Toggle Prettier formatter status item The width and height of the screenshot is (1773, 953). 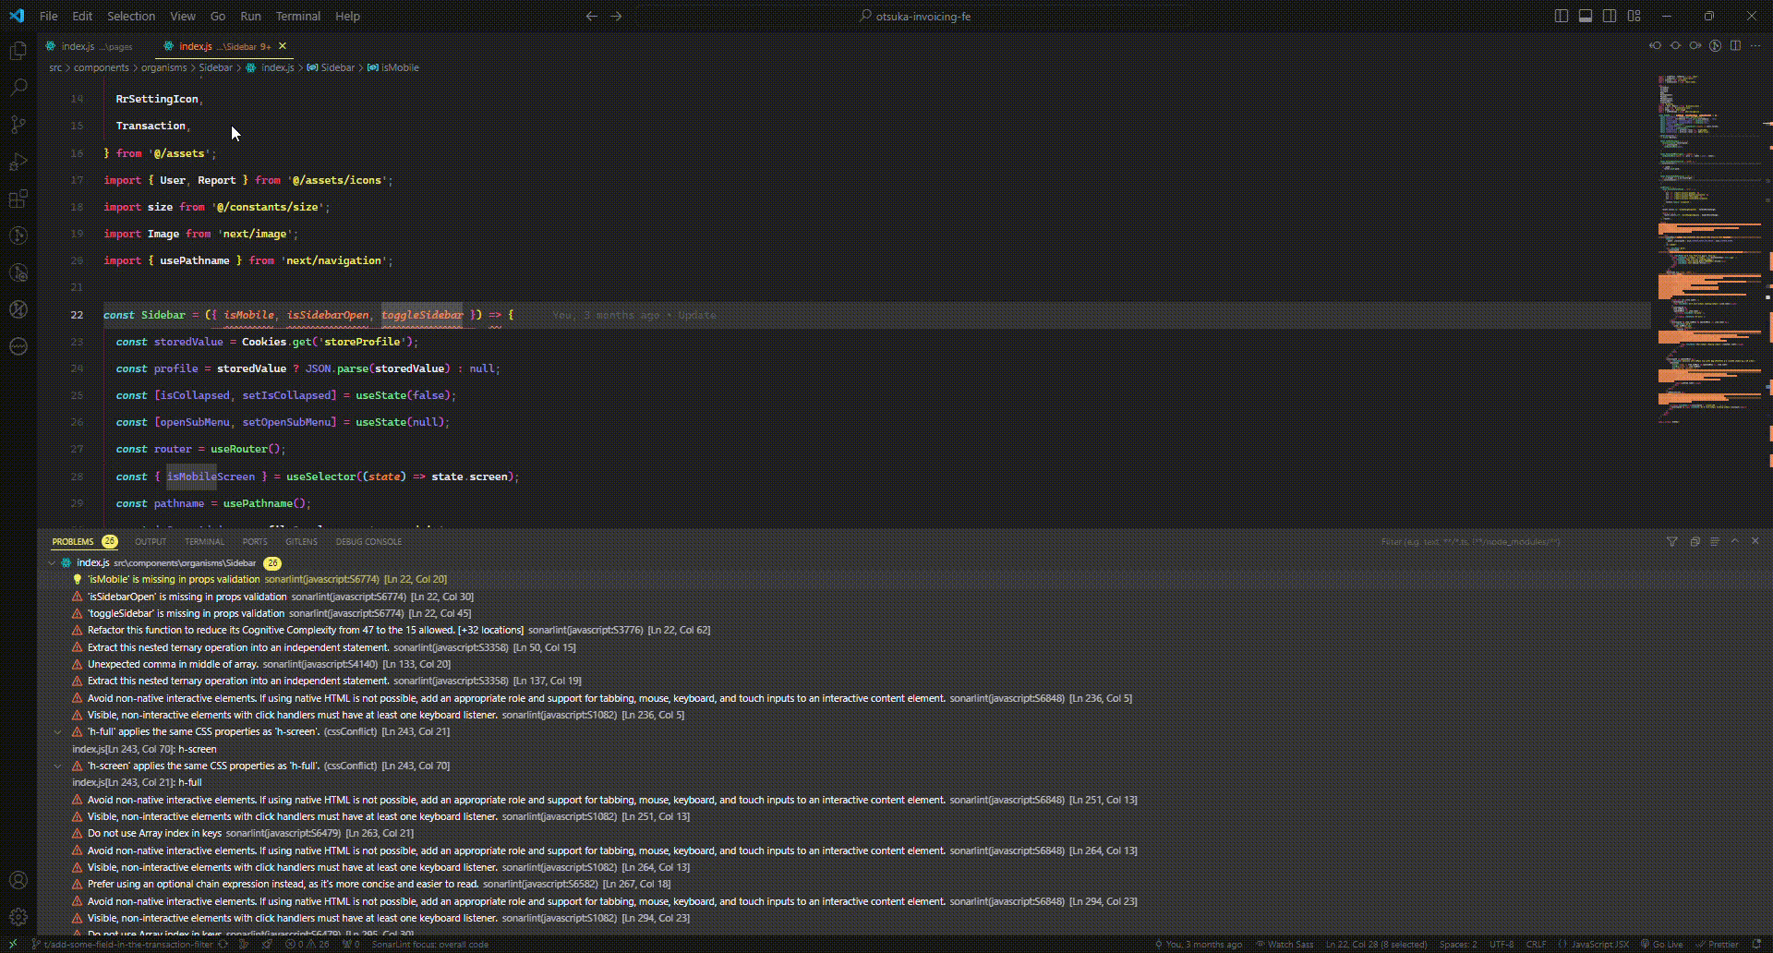(1717, 944)
